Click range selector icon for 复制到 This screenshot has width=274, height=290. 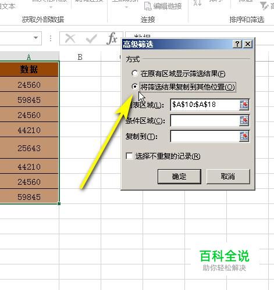[x=244, y=137]
